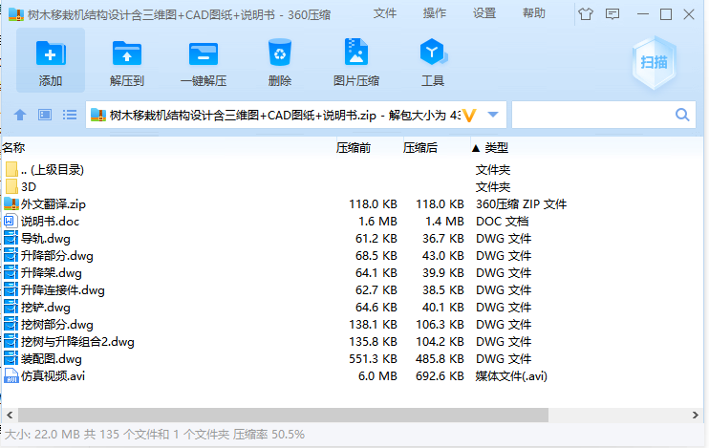Select the file name 挖铲.dwg
The image size is (709, 448).
coord(46,308)
